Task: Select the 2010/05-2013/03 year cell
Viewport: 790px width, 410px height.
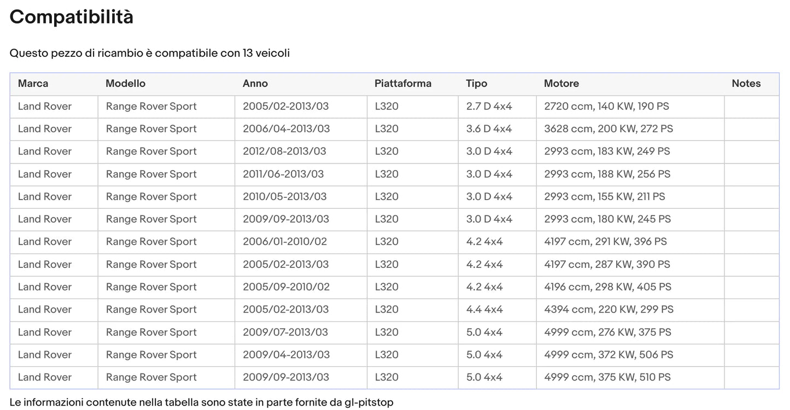Action: [x=284, y=197]
